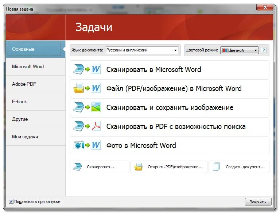Click Цветовой режим label
The image size is (280, 215).
(202, 50)
